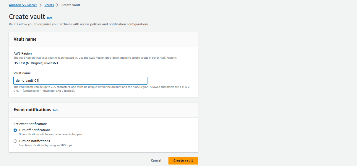Screen dimensions: 357x166
Task: Click the Cancel button
Action: pos(156,160)
